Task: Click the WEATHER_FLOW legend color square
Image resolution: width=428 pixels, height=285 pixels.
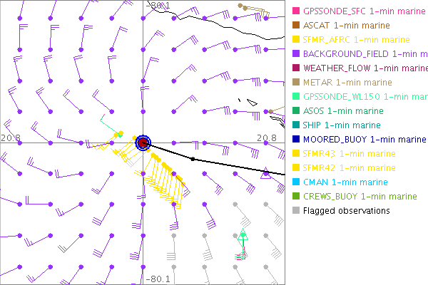Action: pos(296,68)
